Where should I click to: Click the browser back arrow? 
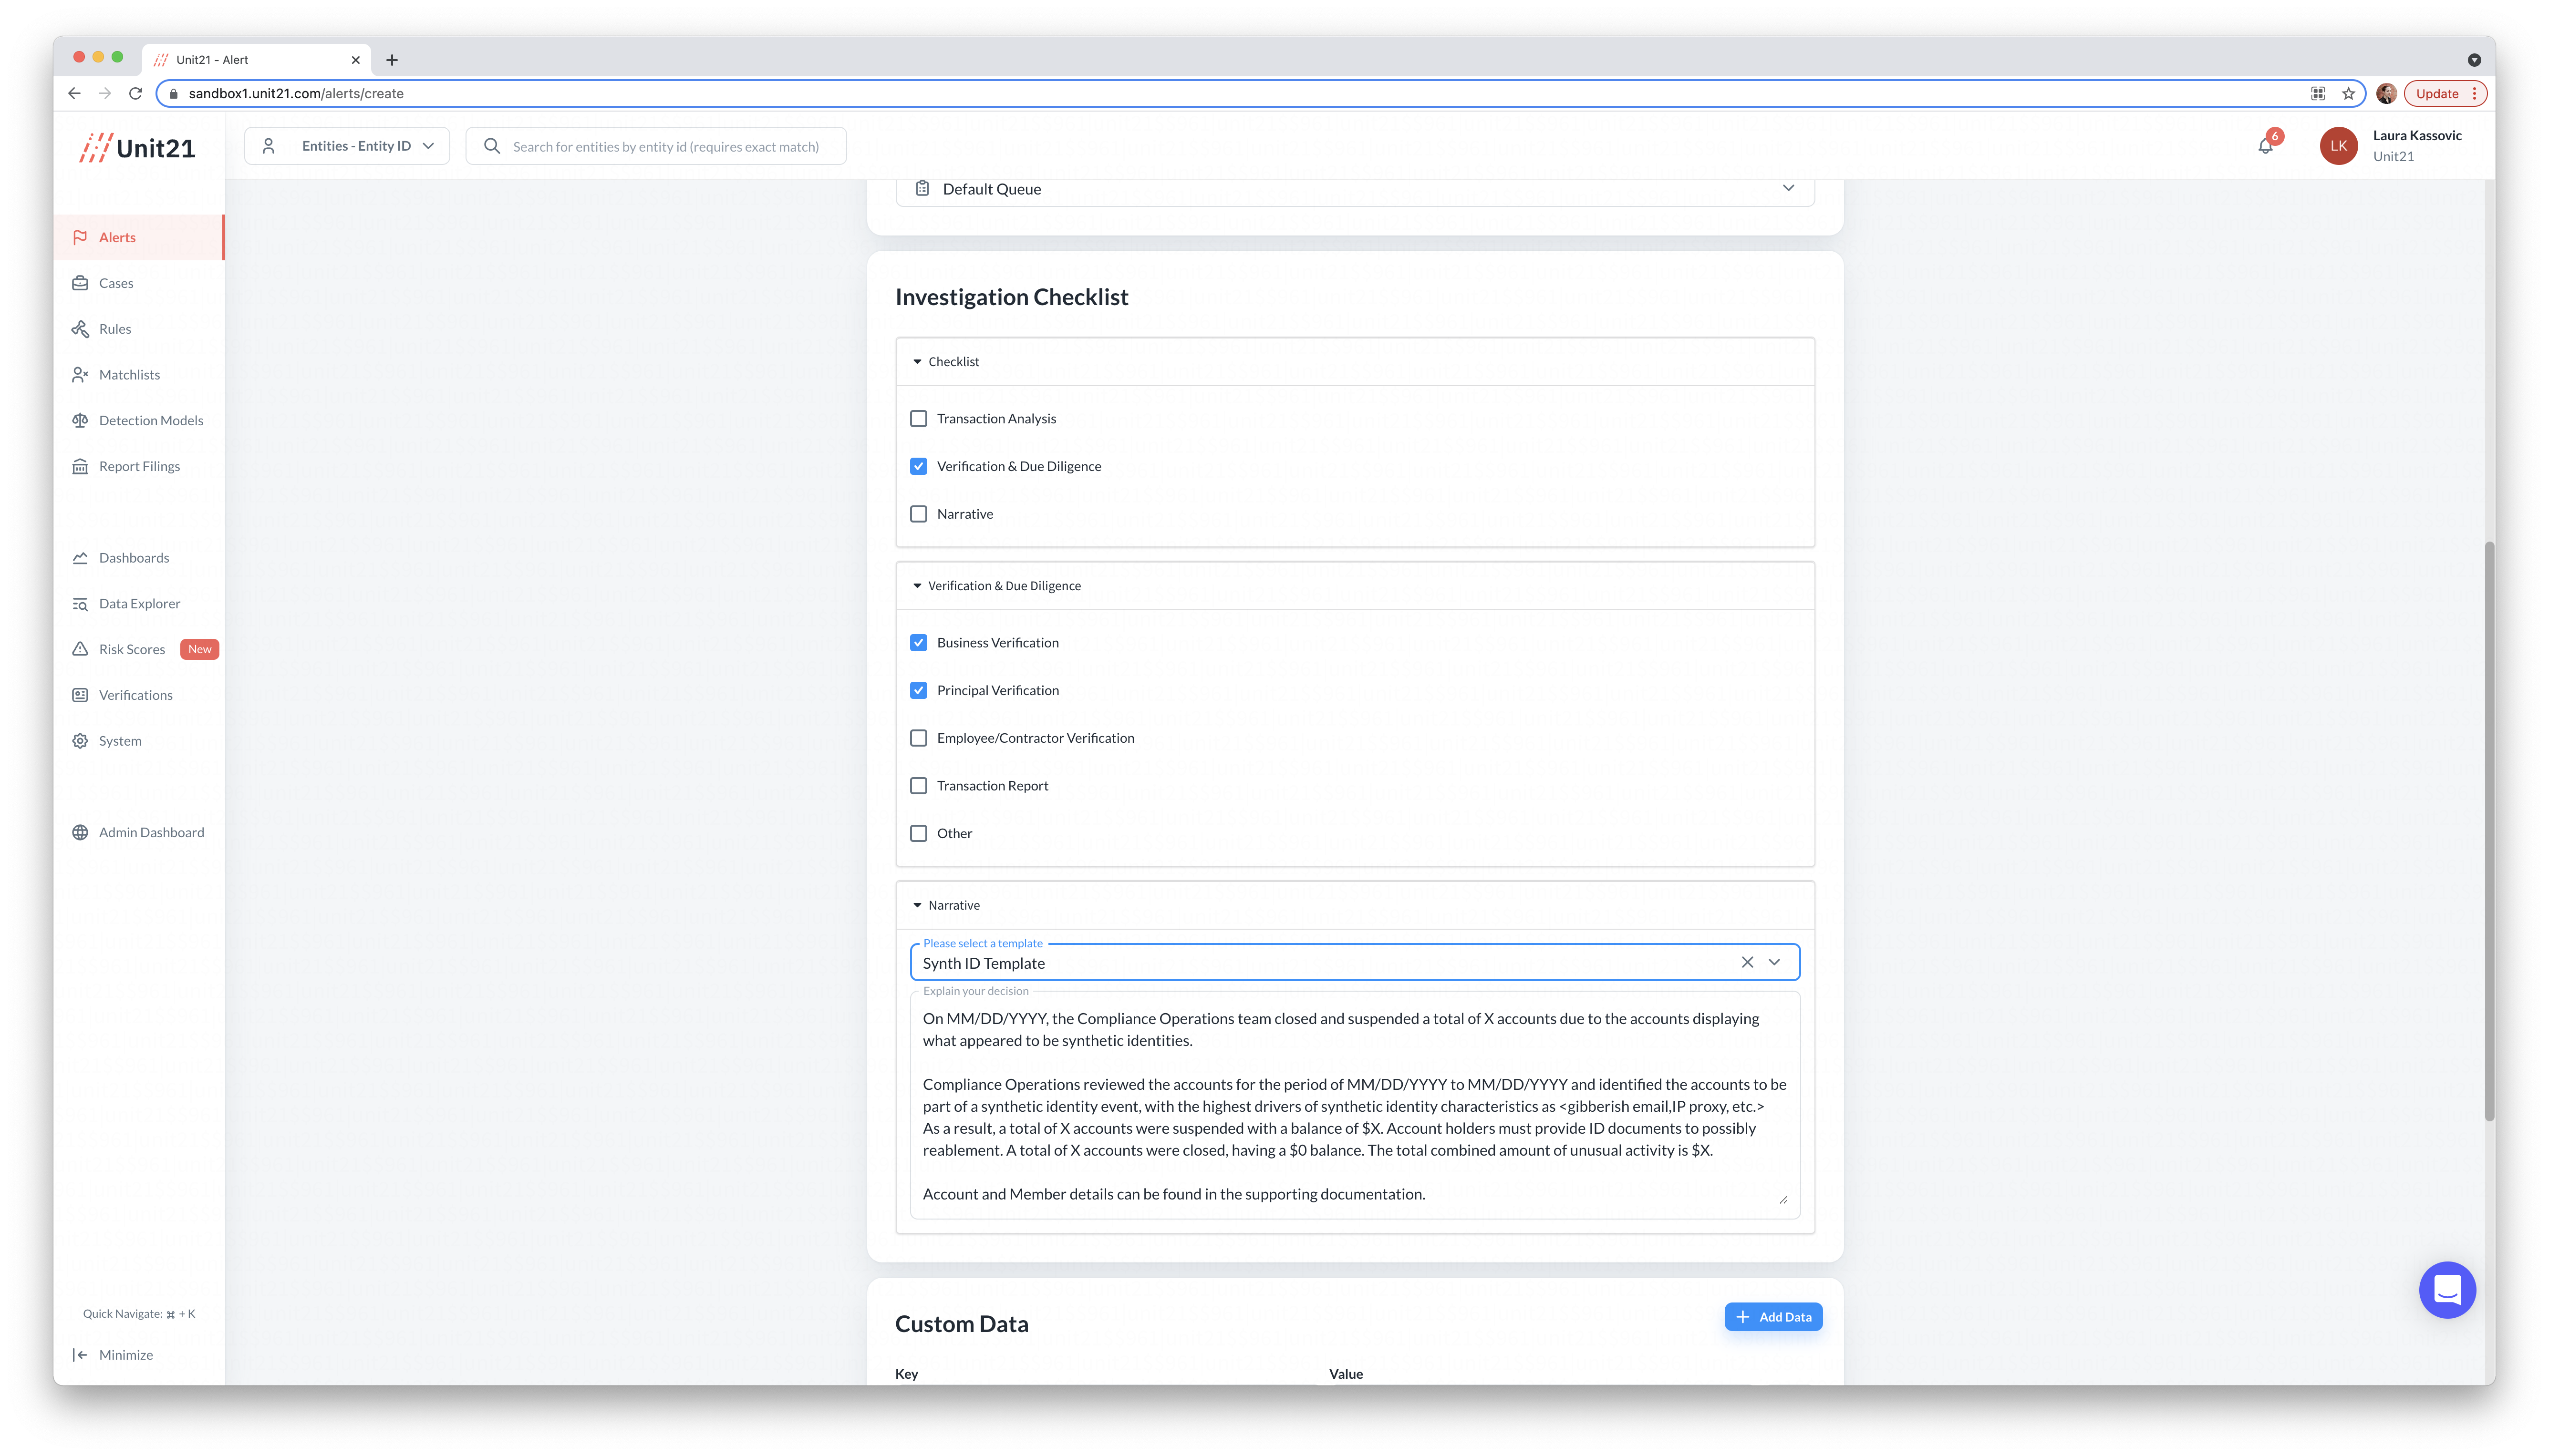click(x=74, y=93)
